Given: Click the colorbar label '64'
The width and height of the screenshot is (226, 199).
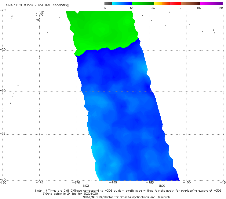Looking at the screenshot, I should tap(199, 8).
